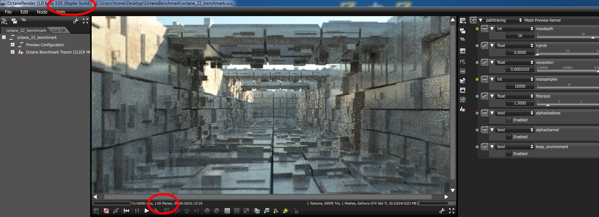Pause the render
Screen dimensions: 599x217
pyautogui.click(x=137, y=211)
